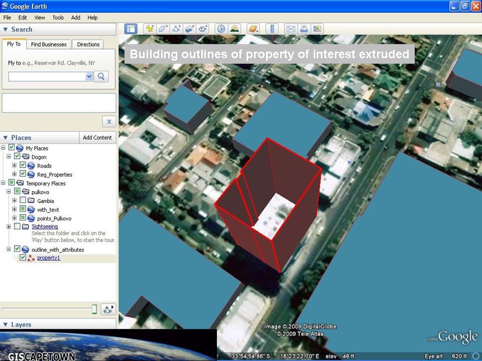Screen dimensions: 482x361
Task: Click the Email envelope icon
Action: coord(291,29)
